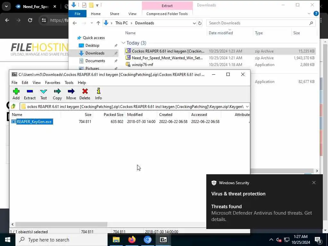Close the Need_For_Speed browser tab
This screenshot has width=328, height=246.
coord(55,6)
